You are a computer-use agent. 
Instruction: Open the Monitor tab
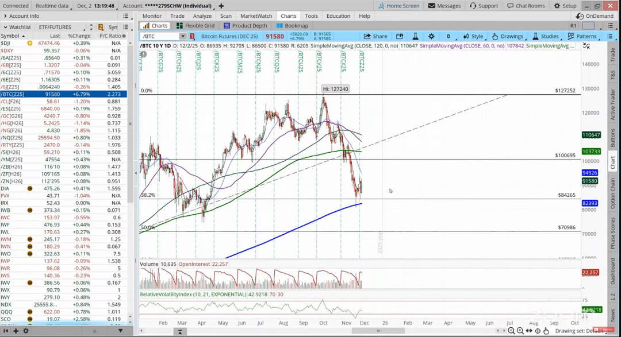coord(152,16)
